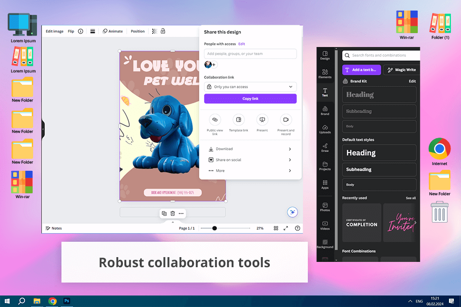Viewport: 461px width, 307px height.
Task: Click Flip in the toolbar
Action: [x=71, y=31]
